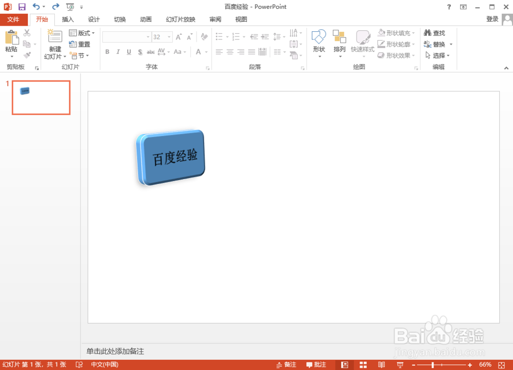Open the 排列 arrange menu
Screen dimensions: 513x370
339,44
